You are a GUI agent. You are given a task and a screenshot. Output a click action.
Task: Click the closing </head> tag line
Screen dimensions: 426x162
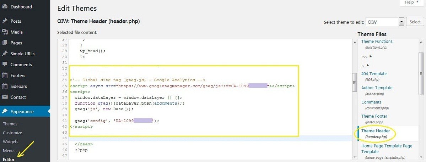tap(84, 144)
